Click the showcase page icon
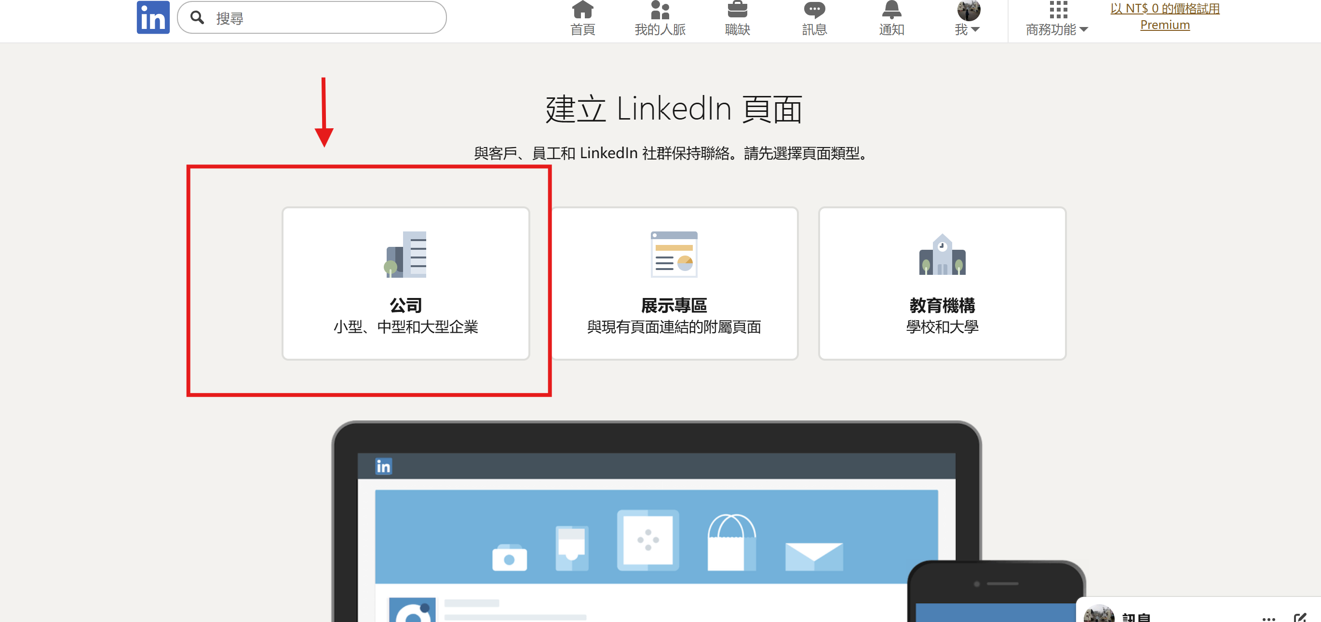The width and height of the screenshot is (1321, 622). [x=674, y=254]
